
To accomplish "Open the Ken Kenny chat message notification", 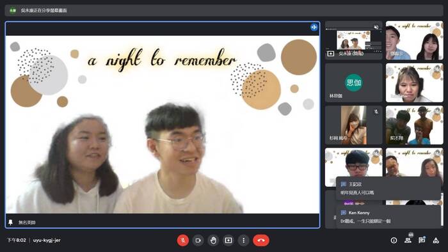I will [x=388, y=217].
